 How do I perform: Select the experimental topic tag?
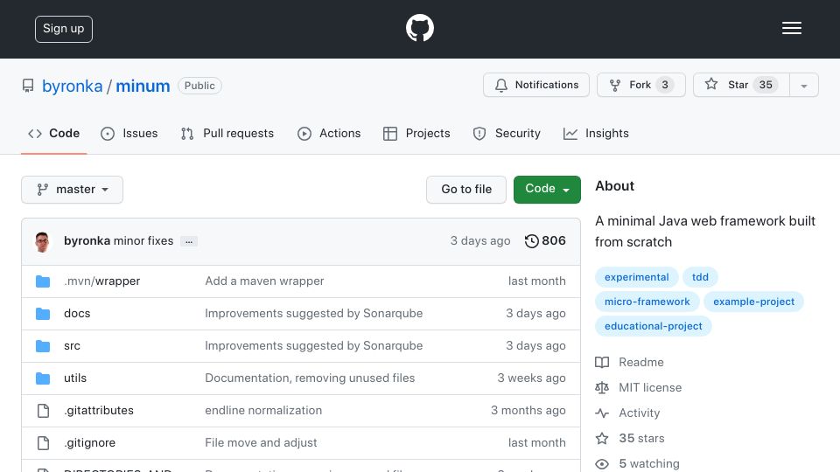tap(636, 277)
